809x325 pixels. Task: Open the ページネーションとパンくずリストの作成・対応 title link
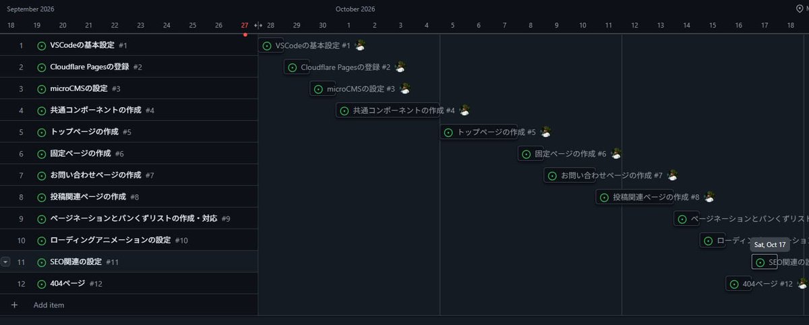pyautogui.click(x=134, y=218)
